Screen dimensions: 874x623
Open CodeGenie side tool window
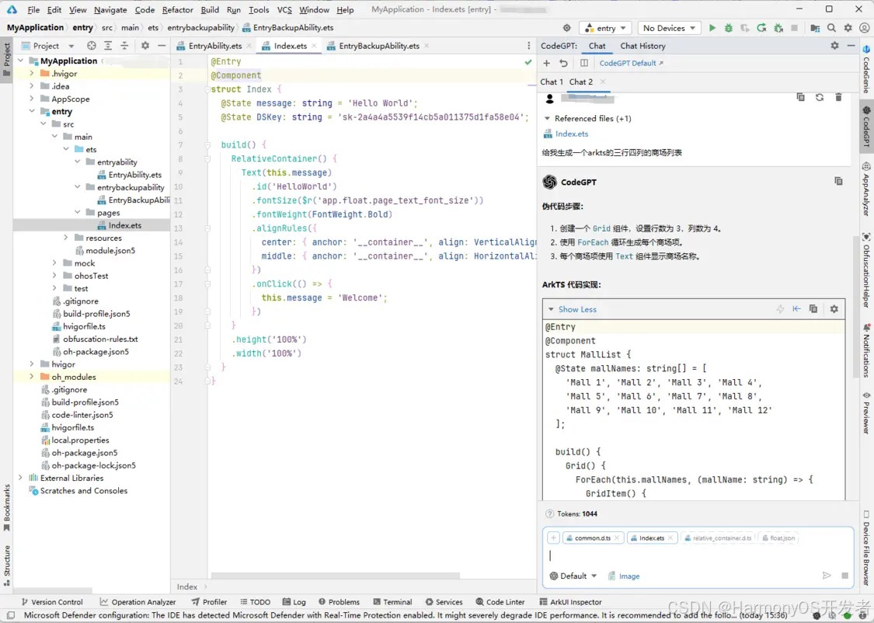point(866,69)
